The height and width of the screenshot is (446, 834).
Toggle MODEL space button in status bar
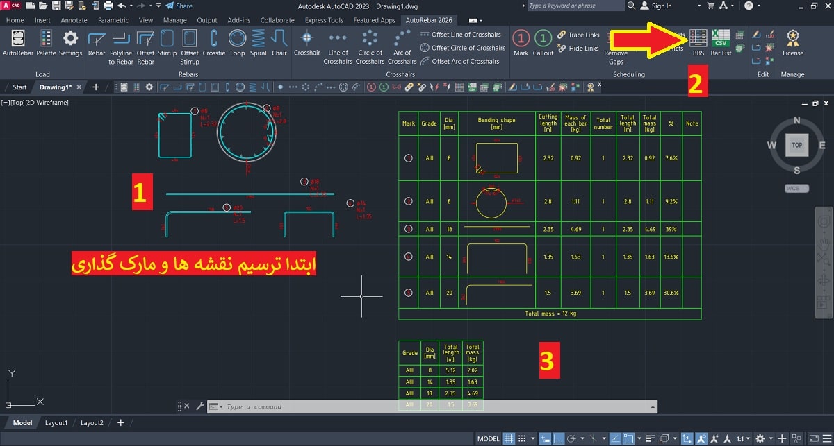coord(489,438)
